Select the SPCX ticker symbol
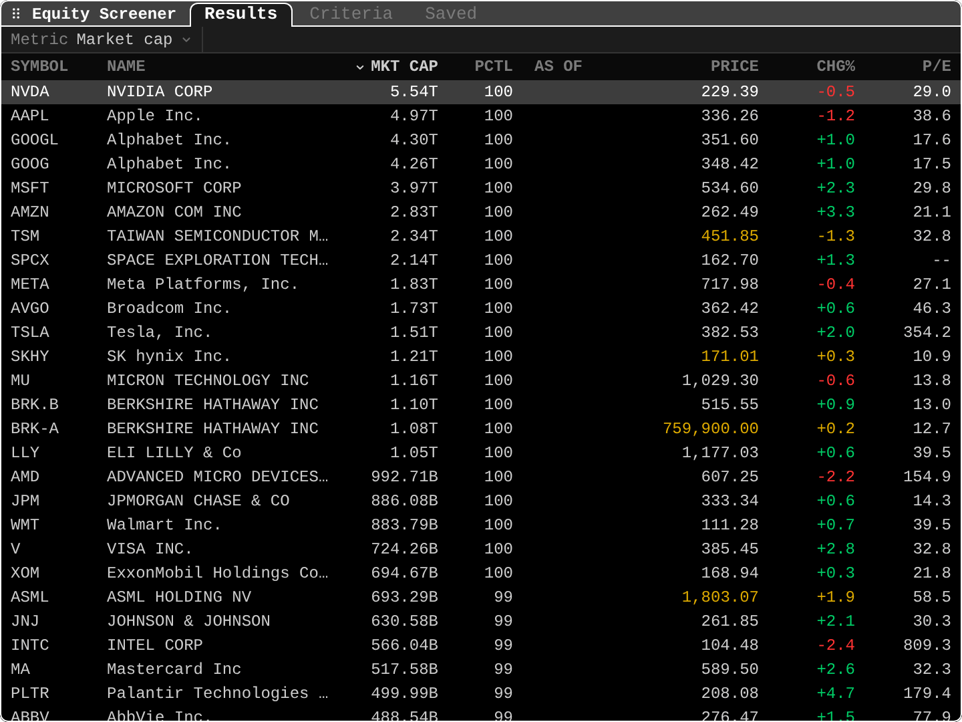962x722 pixels. [30, 260]
